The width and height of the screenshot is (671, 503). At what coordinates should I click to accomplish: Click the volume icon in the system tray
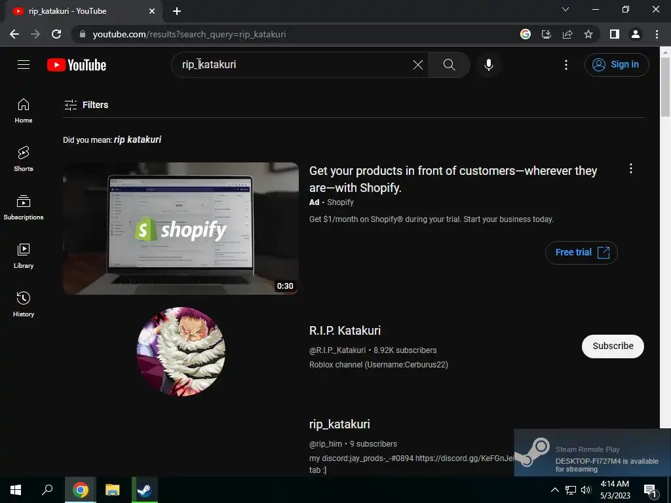(586, 490)
